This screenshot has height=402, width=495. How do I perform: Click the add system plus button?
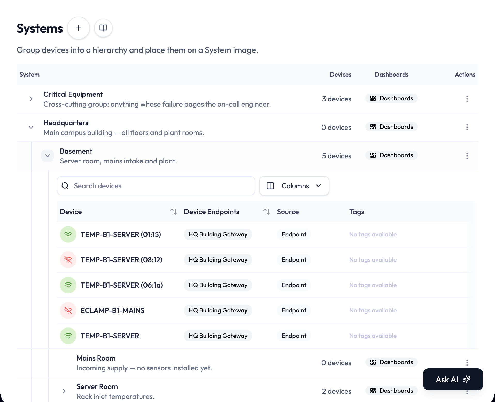[x=79, y=28]
